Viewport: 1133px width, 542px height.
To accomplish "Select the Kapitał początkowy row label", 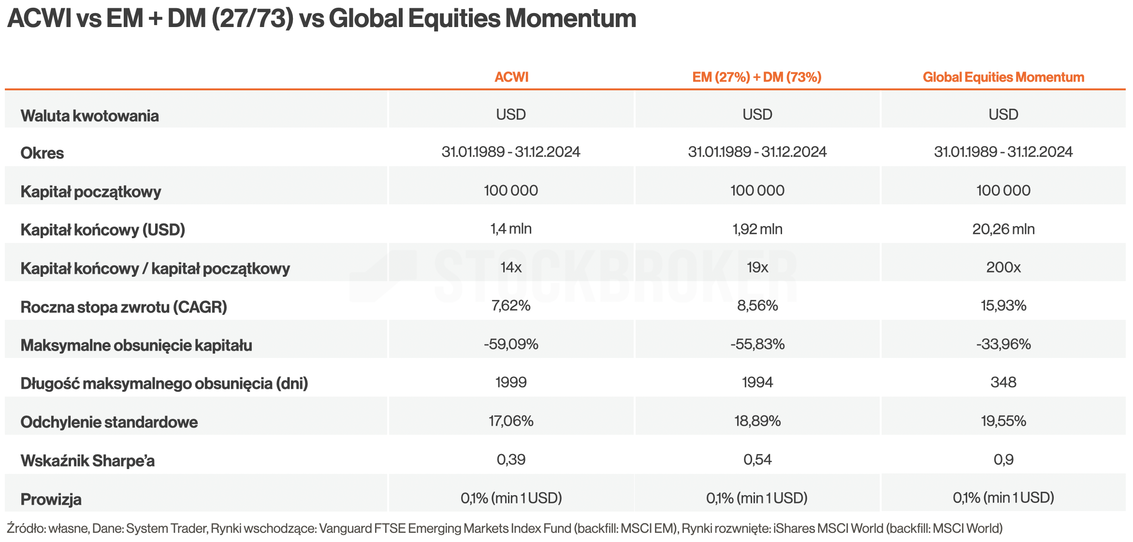I will [90, 192].
